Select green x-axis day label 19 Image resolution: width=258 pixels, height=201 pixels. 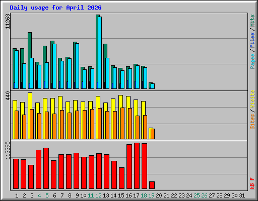[x=151, y=195]
